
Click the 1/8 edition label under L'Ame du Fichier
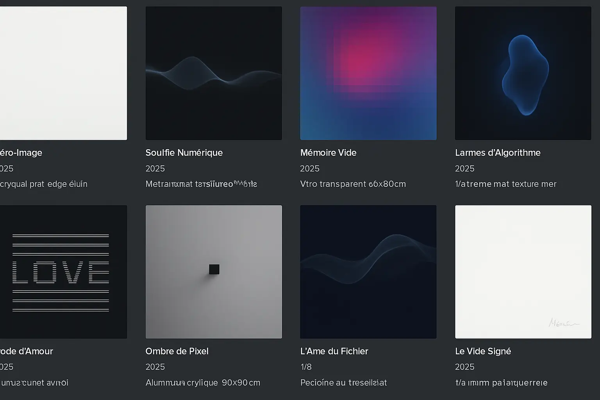click(x=306, y=367)
